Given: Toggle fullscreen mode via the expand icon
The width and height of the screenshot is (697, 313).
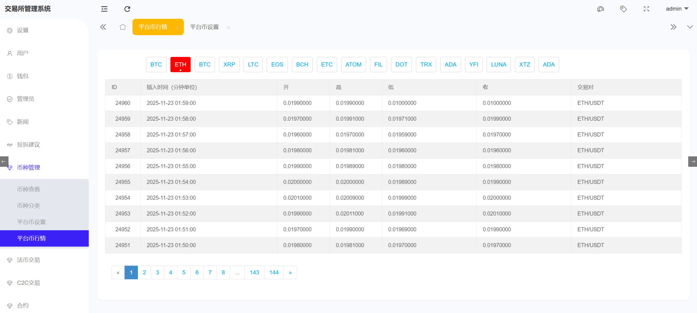Looking at the screenshot, I should 646,9.
